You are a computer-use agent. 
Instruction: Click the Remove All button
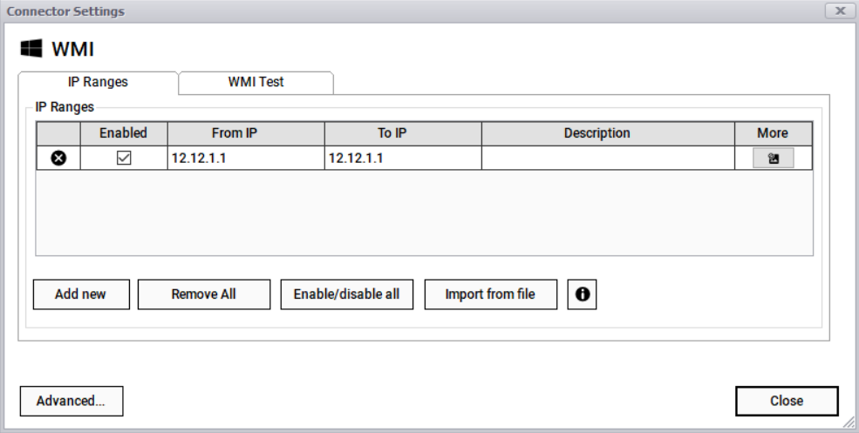coord(203,294)
